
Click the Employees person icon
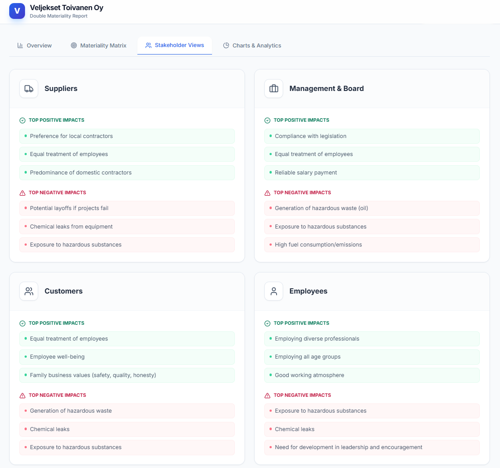click(x=274, y=291)
